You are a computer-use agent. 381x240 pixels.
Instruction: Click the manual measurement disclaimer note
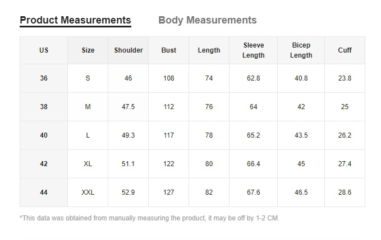[x=149, y=218]
